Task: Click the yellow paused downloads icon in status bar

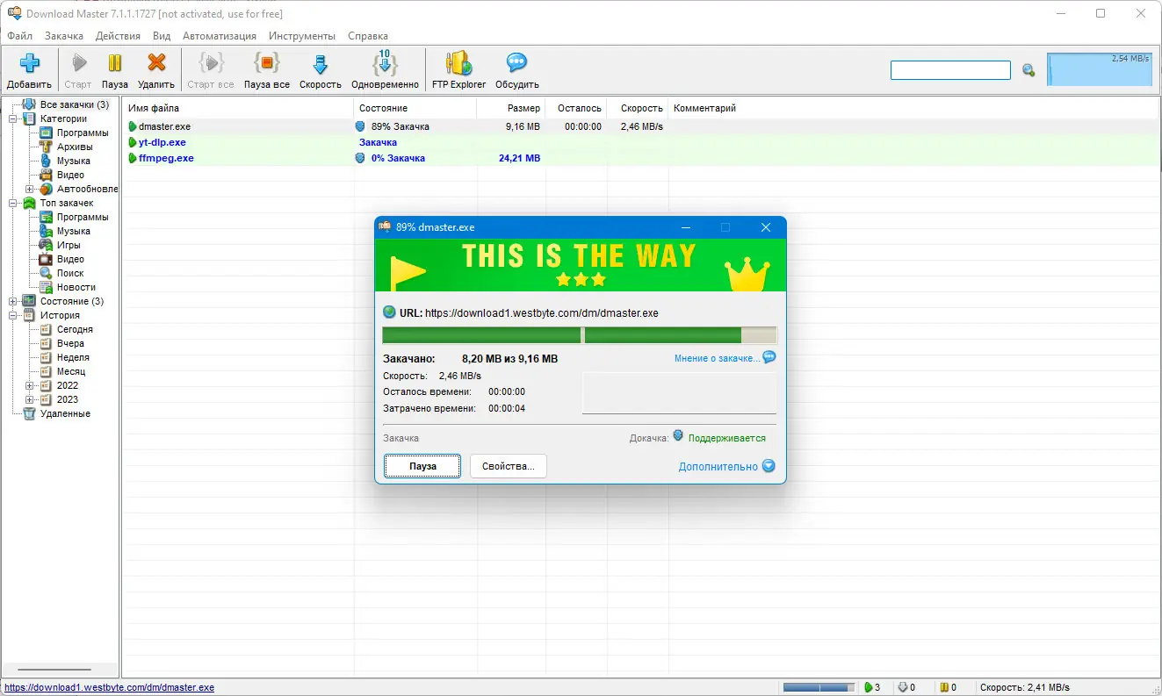Action: [943, 687]
